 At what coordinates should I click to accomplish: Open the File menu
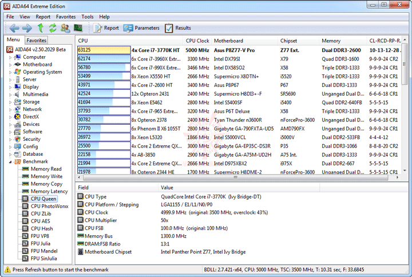pyautogui.click(x=10, y=17)
